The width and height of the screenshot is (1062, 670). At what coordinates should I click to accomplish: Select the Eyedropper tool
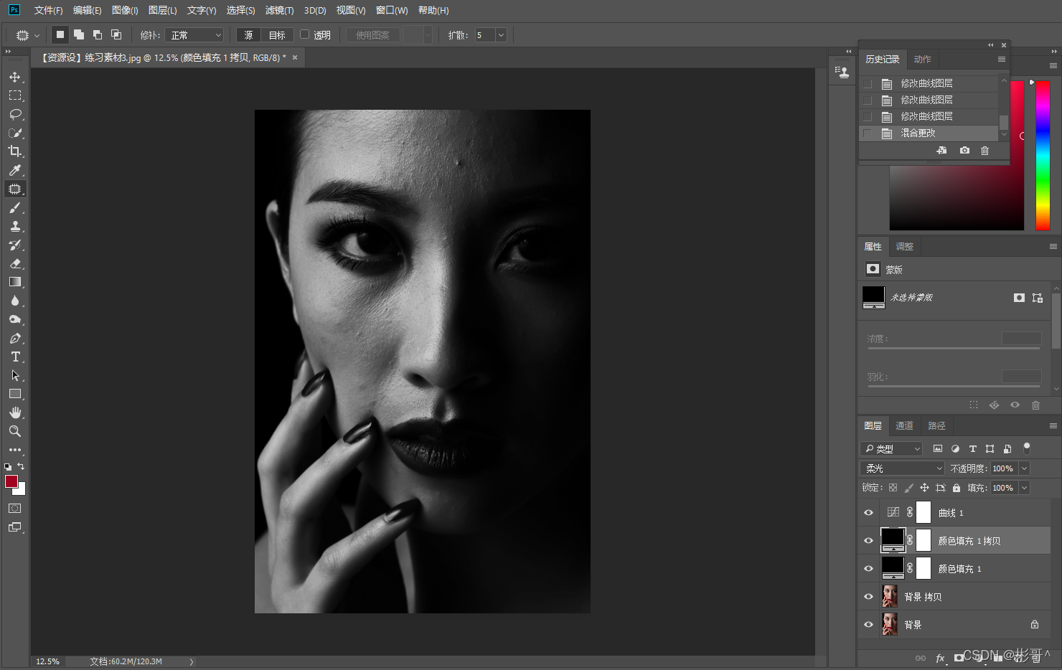coord(15,170)
